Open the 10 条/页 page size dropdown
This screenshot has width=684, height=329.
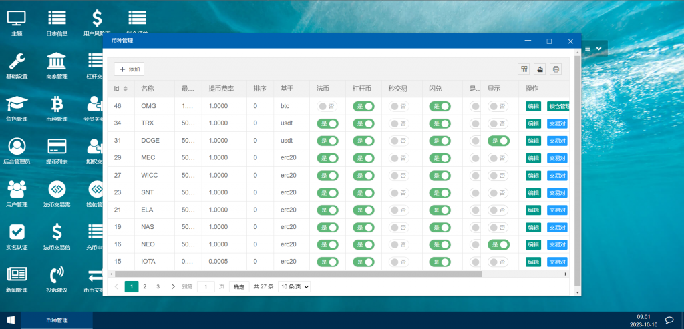(x=294, y=286)
